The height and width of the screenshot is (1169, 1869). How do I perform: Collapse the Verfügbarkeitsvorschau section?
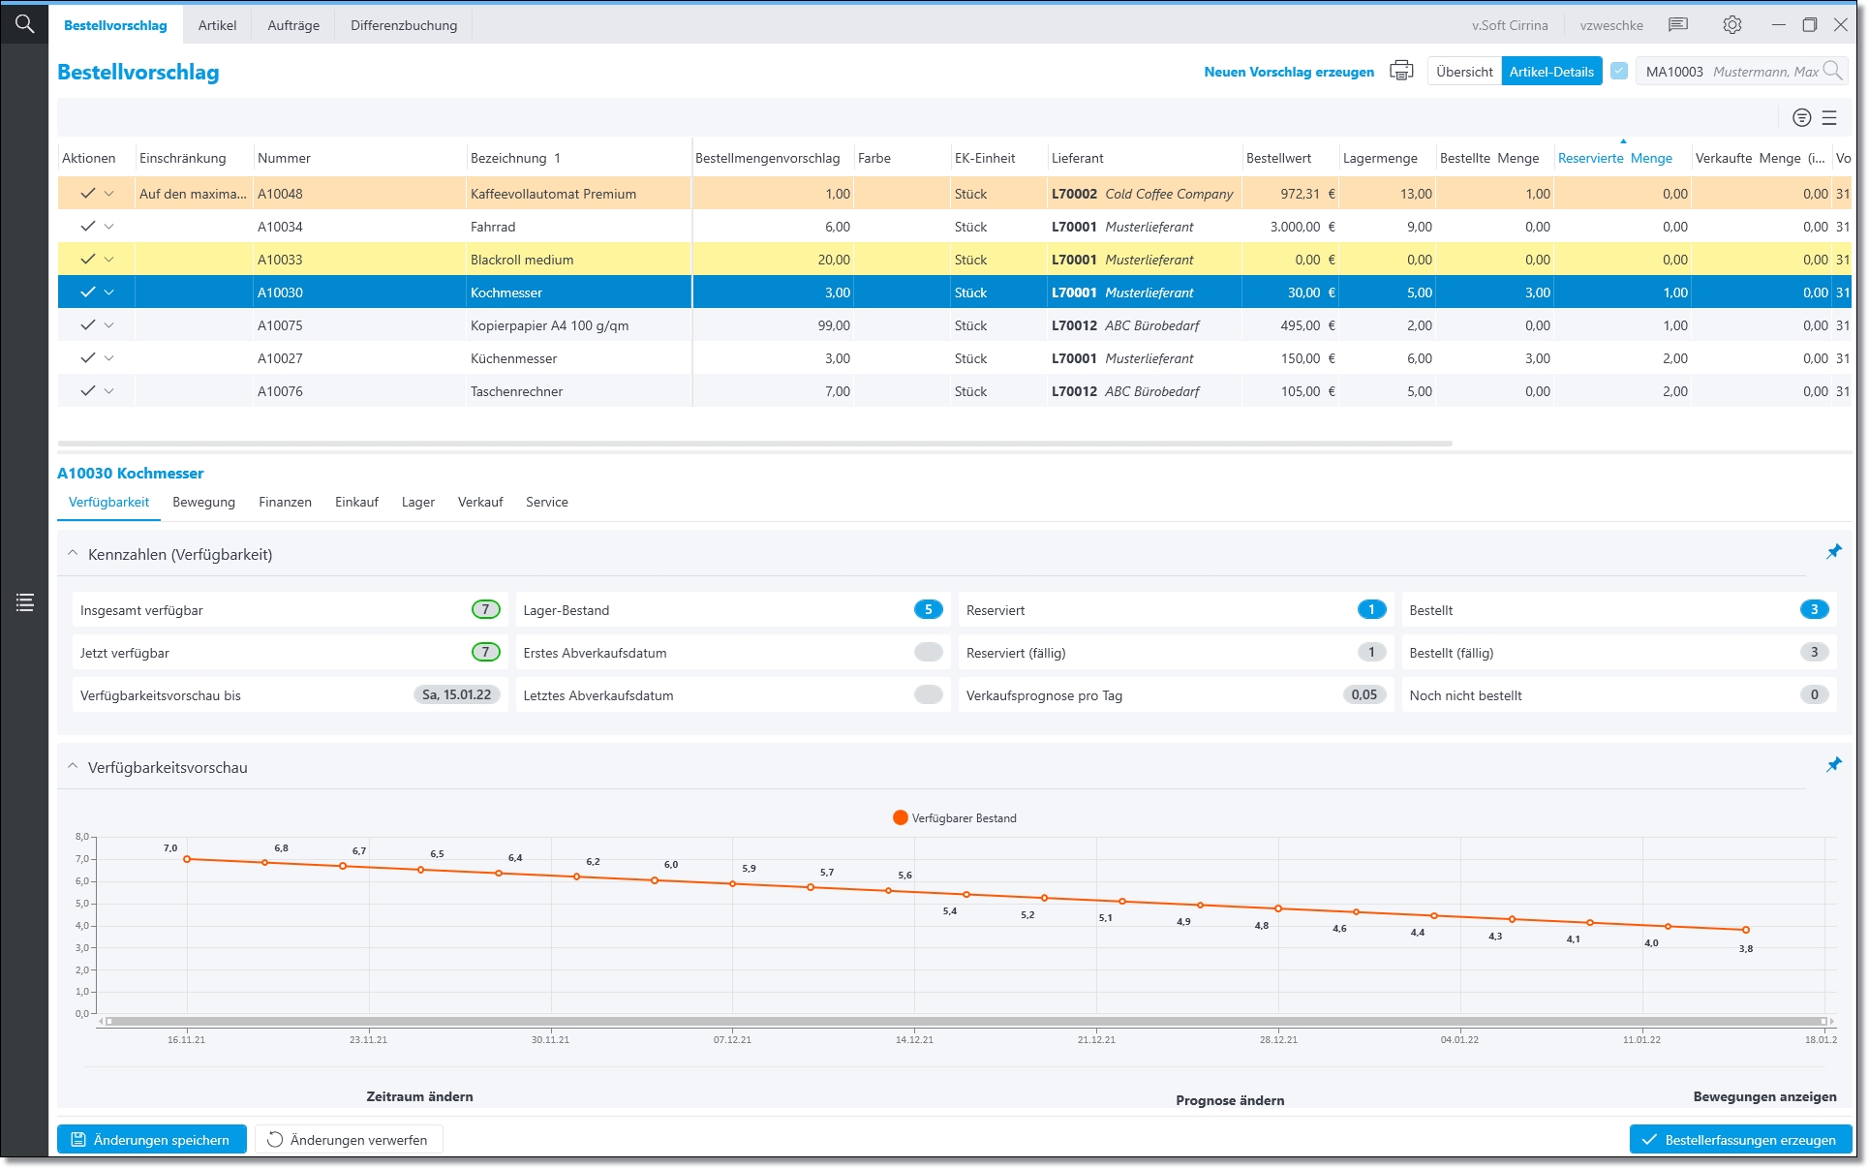pyautogui.click(x=73, y=766)
